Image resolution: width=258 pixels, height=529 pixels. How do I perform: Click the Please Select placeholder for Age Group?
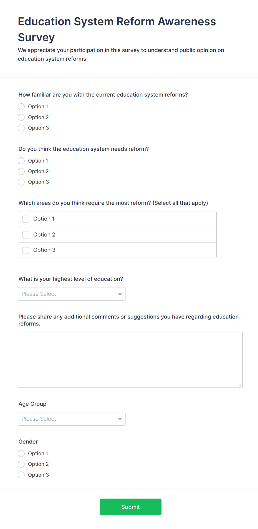pyautogui.click(x=39, y=419)
